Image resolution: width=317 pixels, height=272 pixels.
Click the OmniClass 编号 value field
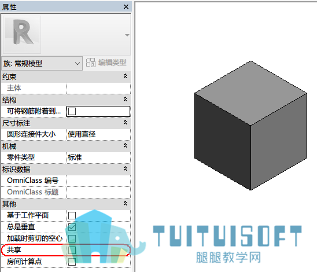98,181
